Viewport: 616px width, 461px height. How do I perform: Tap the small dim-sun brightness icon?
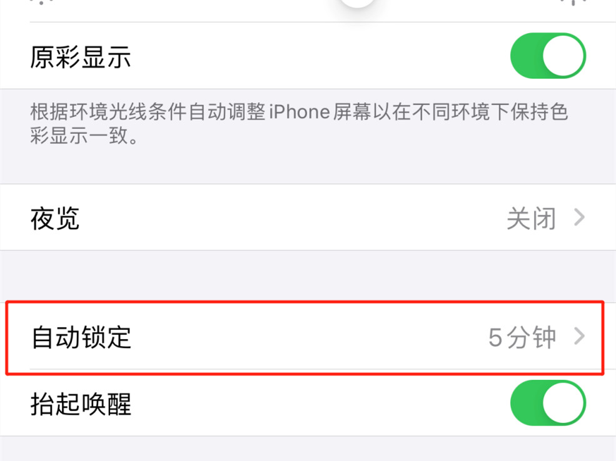pos(42,2)
